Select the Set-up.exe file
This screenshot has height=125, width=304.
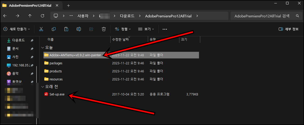point(121,94)
